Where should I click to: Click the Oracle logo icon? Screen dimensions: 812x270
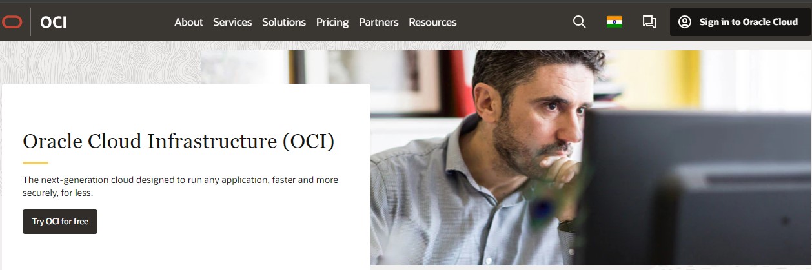tap(12, 23)
